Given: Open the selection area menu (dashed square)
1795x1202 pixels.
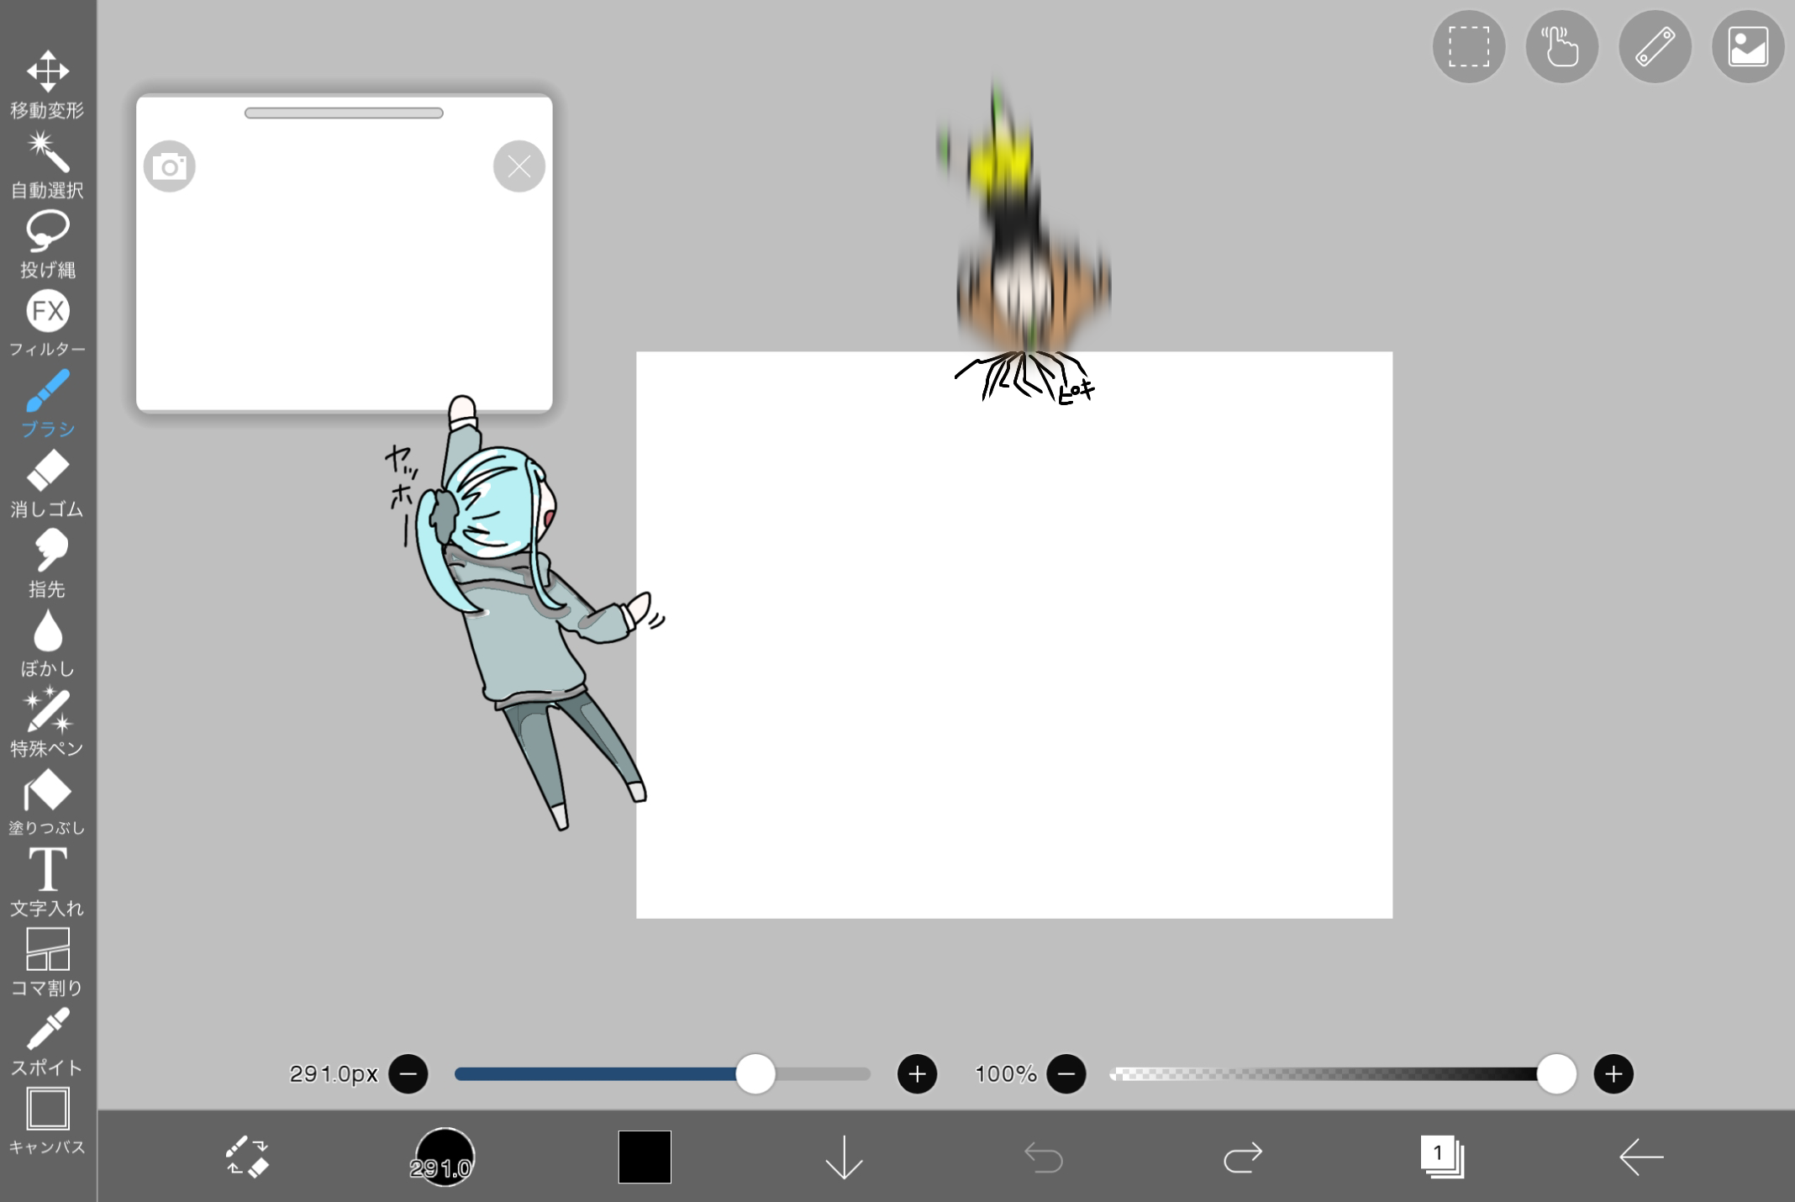Looking at the screenshot, I should [1468, 47].
